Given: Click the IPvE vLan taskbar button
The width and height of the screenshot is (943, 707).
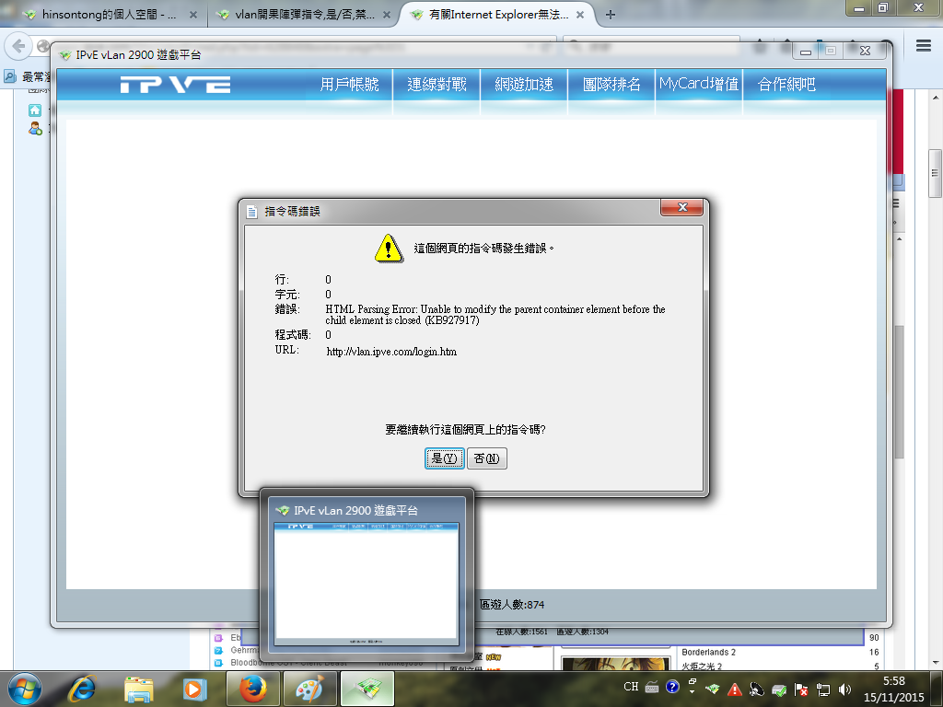Looking at the screenshot, I should click(x=367, y=689).
